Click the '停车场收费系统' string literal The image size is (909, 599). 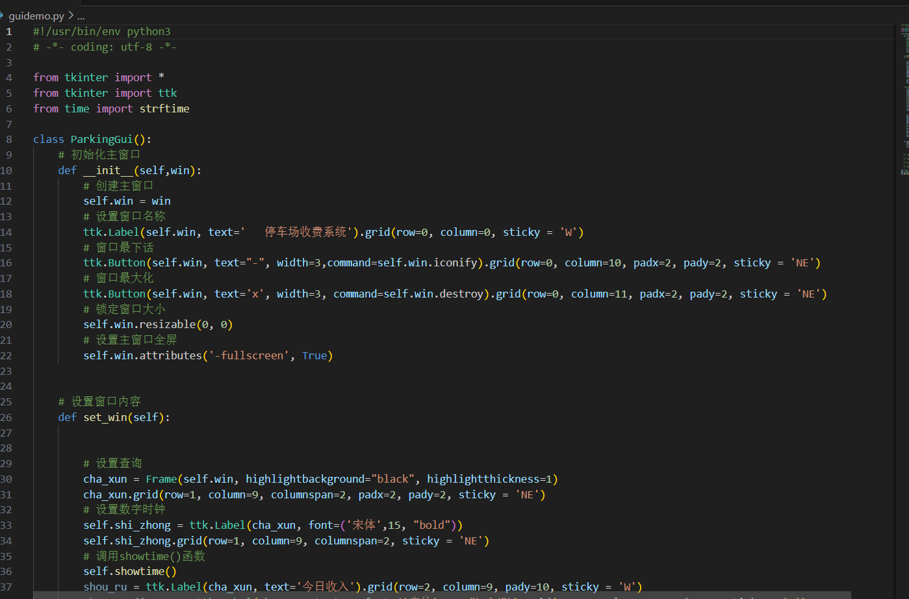(x=306, y=232)
